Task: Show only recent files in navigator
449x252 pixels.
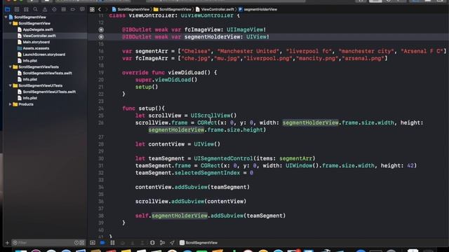Action: click(x=76, y=243)
